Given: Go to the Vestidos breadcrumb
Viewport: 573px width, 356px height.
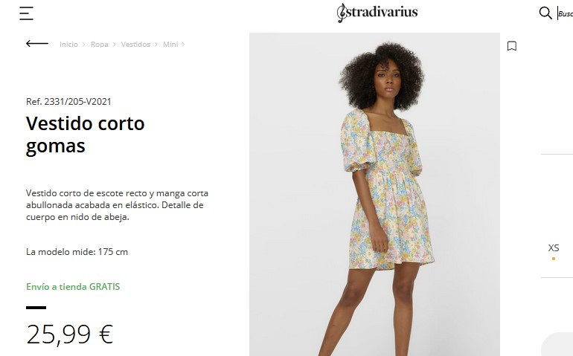Looking at the screenshot, I should click(x=135, y=44).
